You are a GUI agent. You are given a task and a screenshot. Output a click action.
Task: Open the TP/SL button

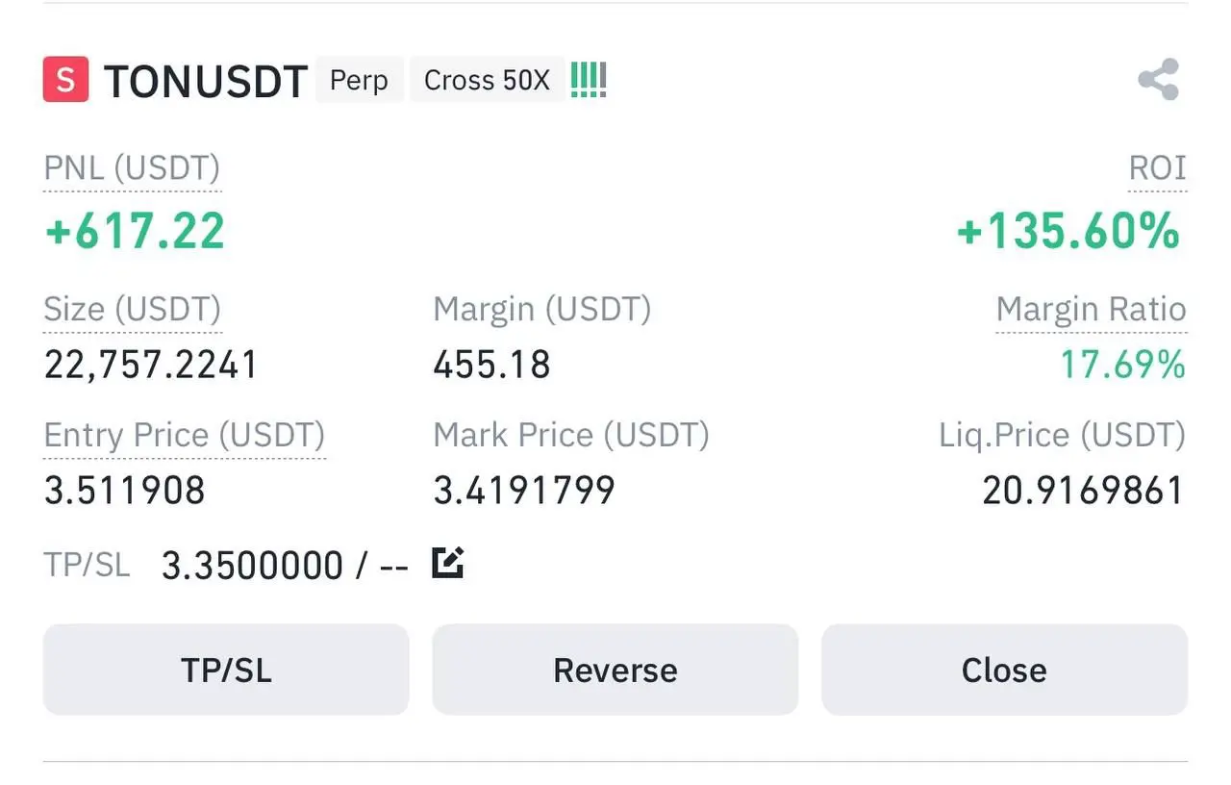(x=226, y=670)
